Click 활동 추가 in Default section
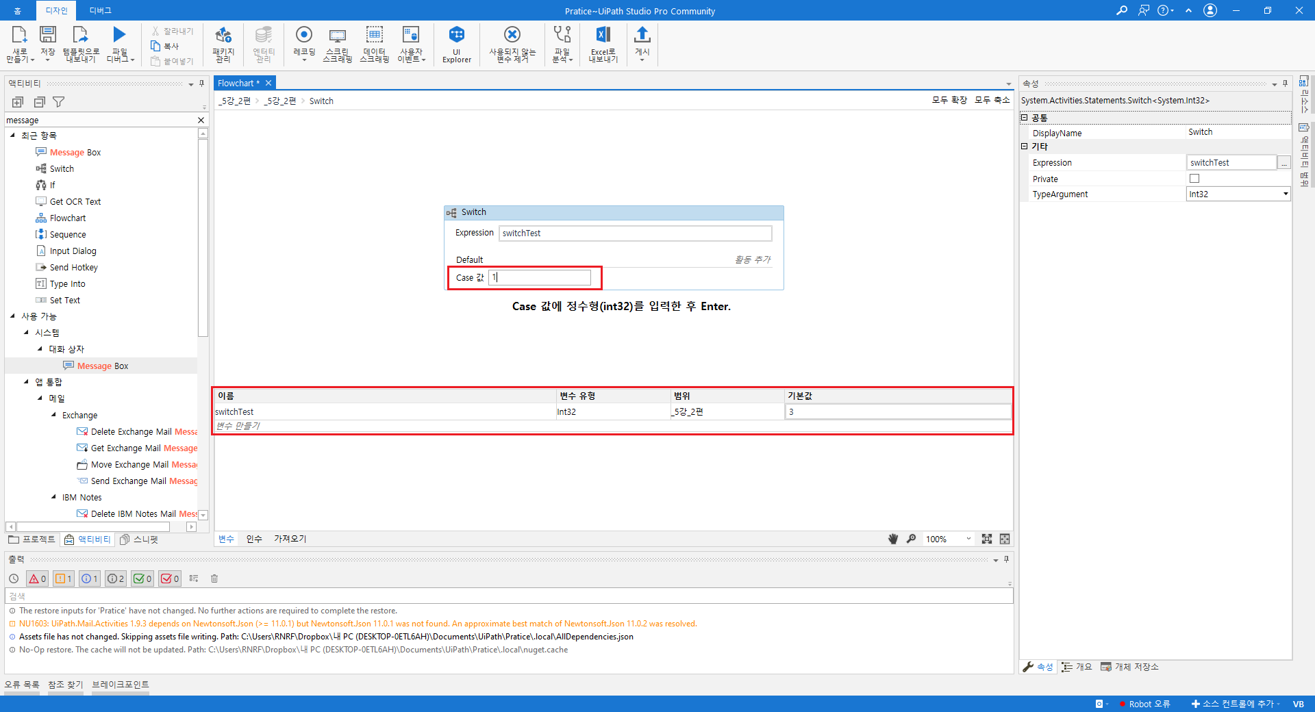This screenshot has height=712, width=1315. pos(753,259)
